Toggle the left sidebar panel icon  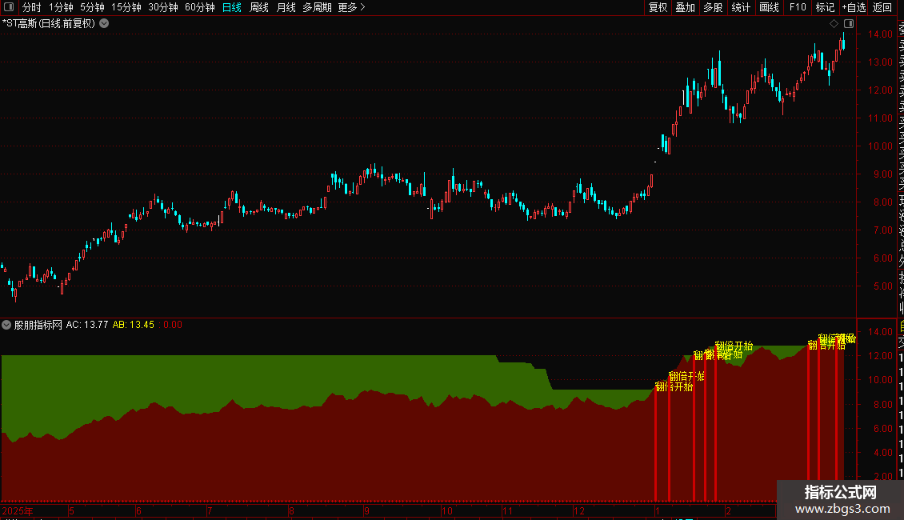click(x=9, y=7)
